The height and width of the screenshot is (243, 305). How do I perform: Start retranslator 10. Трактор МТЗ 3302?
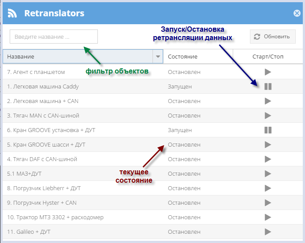click(x=268, y=217)
